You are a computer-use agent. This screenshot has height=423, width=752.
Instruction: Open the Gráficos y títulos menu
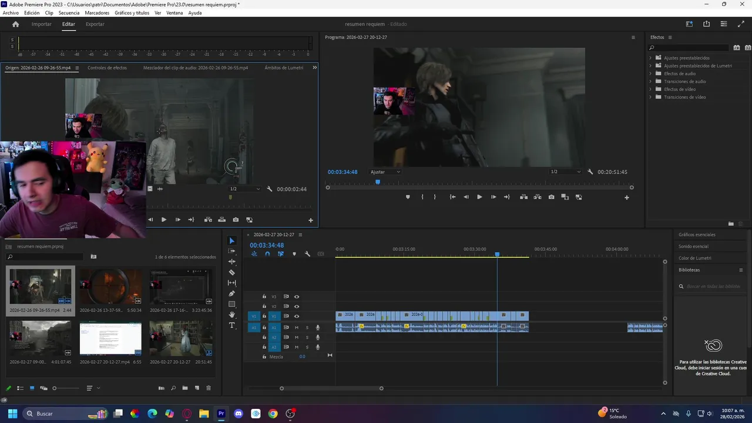tap(132, 13)
